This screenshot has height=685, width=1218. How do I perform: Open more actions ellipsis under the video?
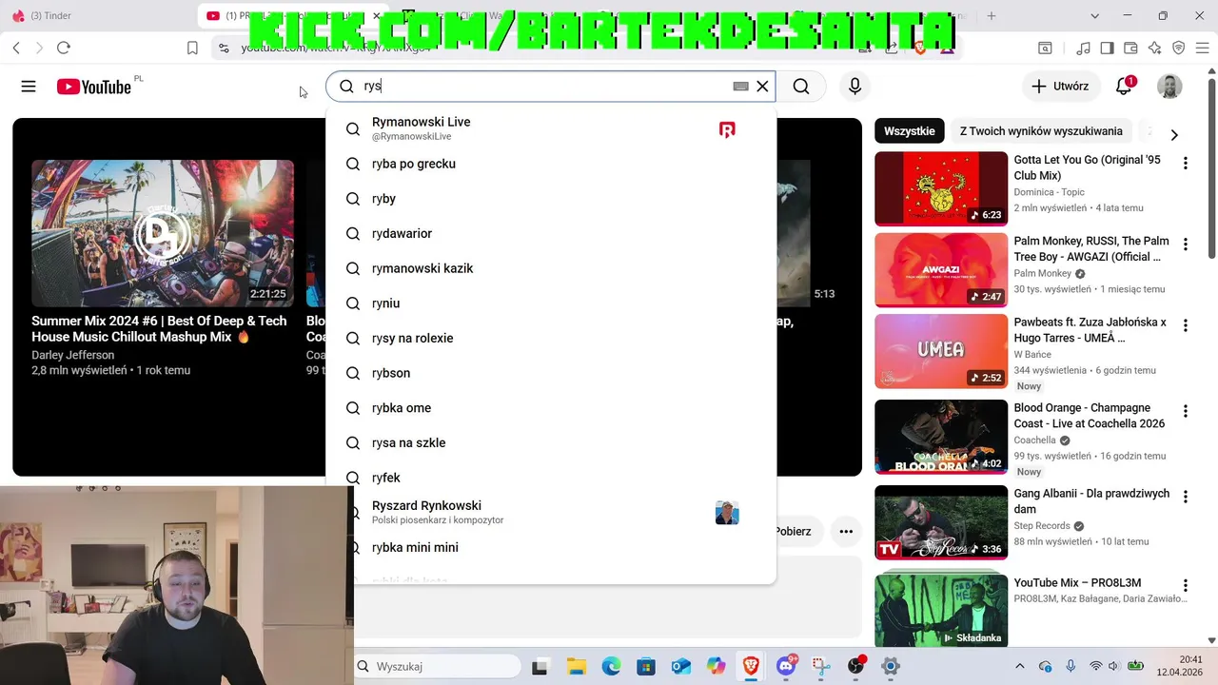point(845,532)
